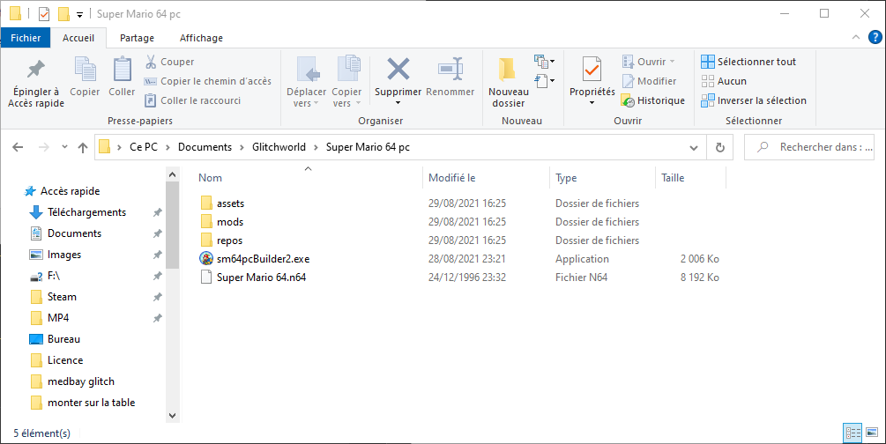Collapse the ribbon with the chevron

point(856,38)
